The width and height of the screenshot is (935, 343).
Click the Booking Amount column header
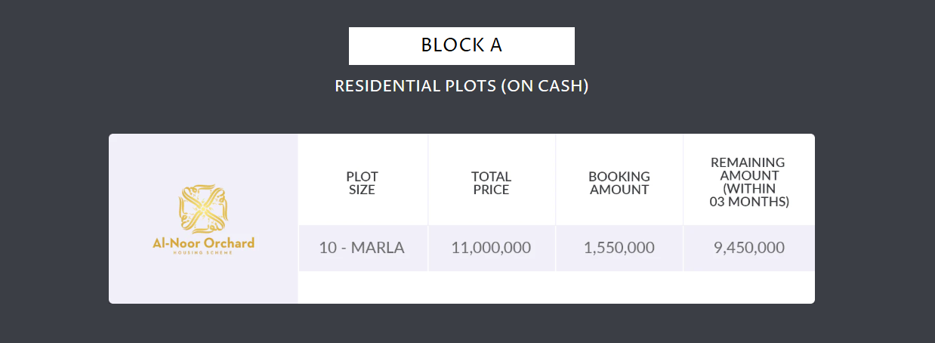(619, 183)
